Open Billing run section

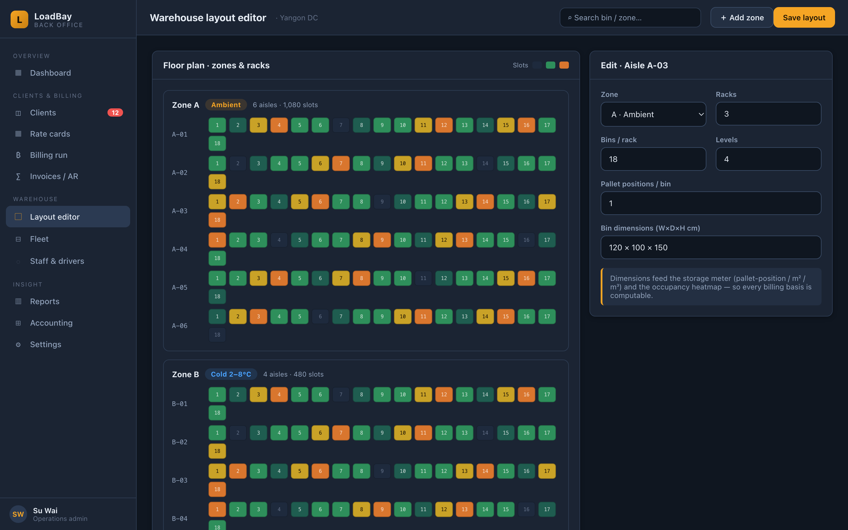coord(68,155)
